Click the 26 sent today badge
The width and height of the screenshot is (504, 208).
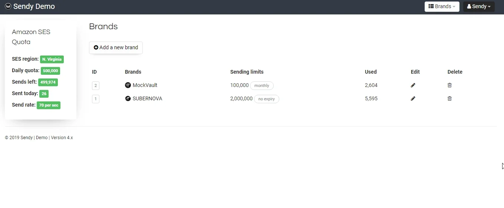[44, 94]
